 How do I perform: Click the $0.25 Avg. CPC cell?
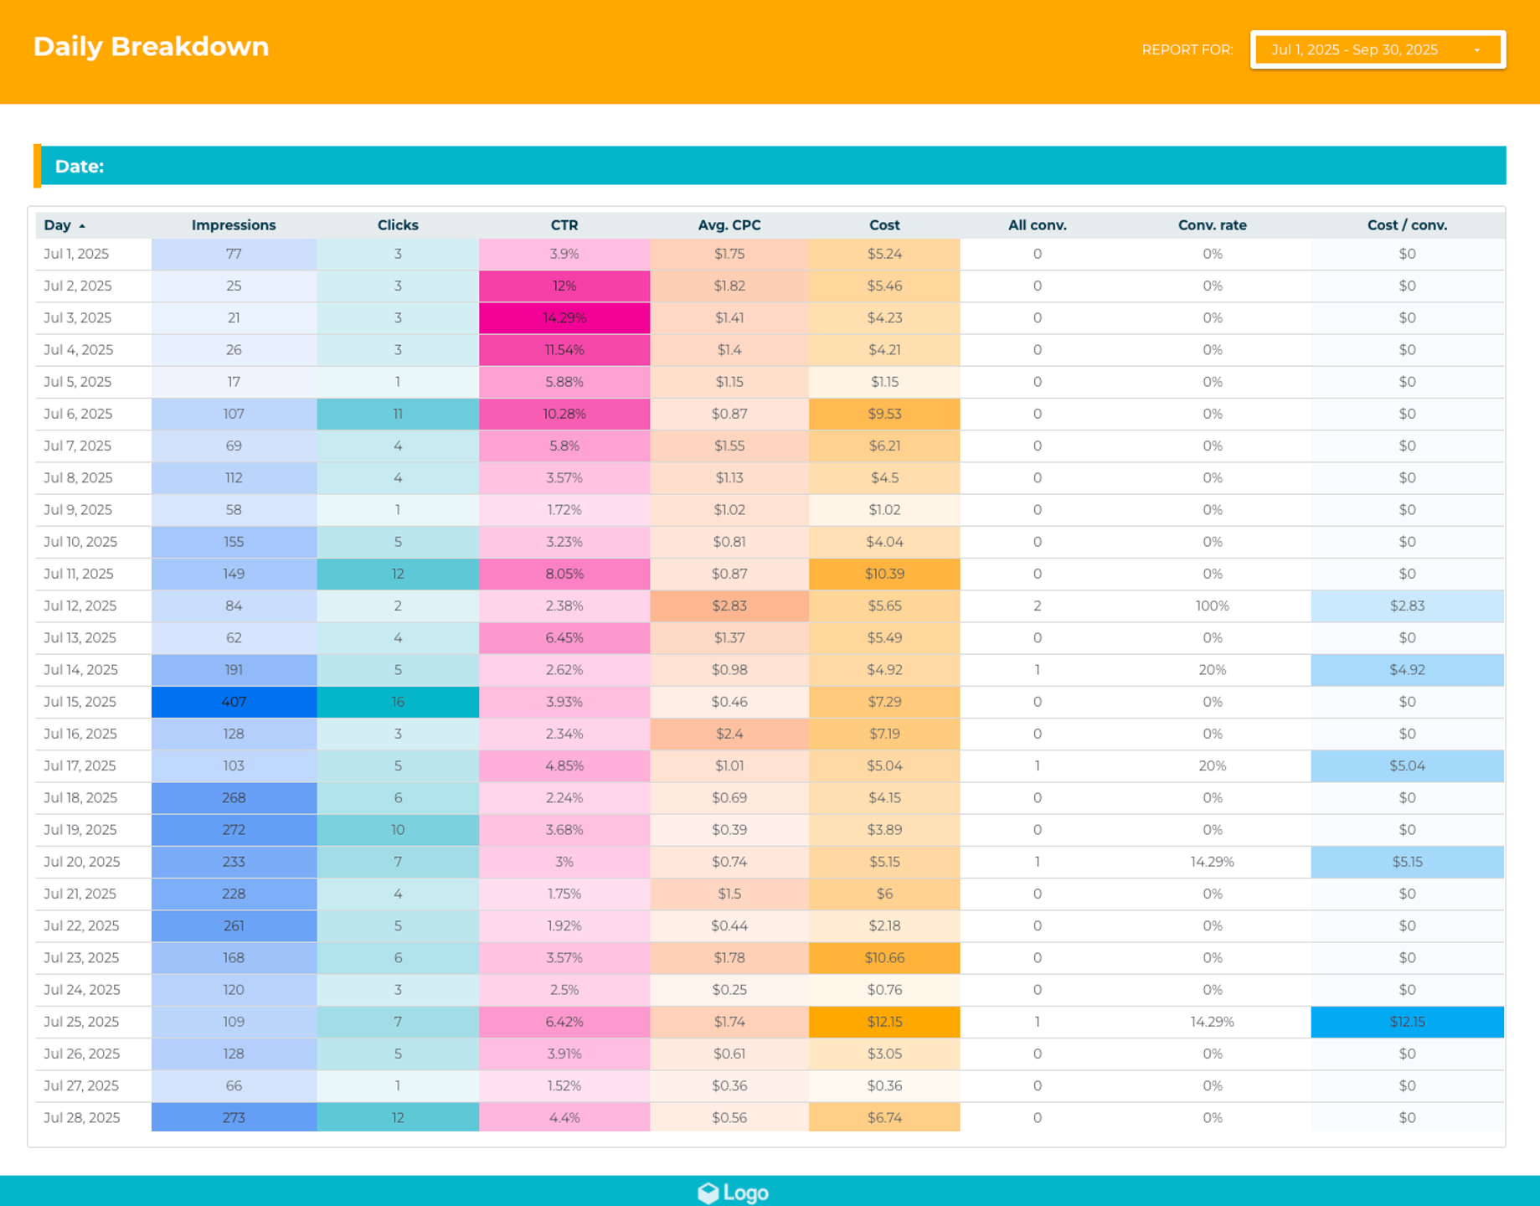click(729, 990)
